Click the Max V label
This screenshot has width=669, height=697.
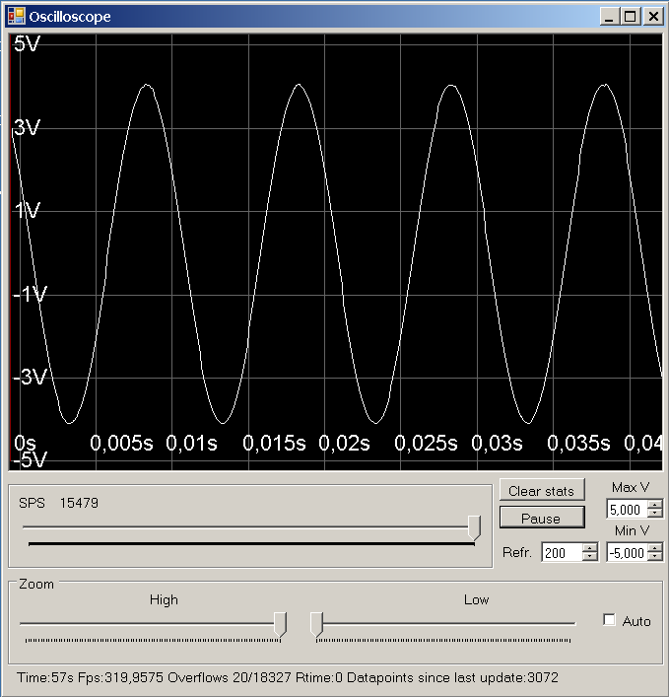click(631, 487)
